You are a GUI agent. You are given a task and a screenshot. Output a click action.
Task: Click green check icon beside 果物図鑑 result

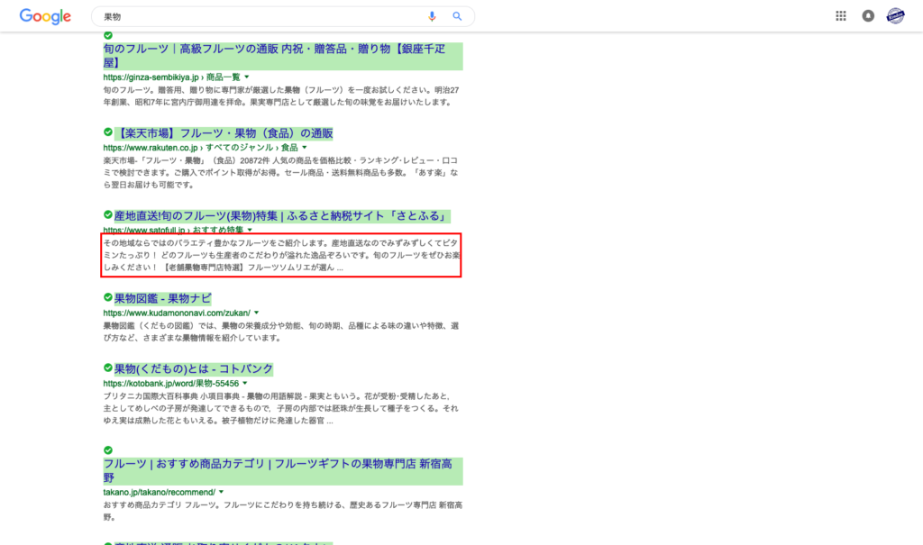pyautogui.click(x=108, y=297)
